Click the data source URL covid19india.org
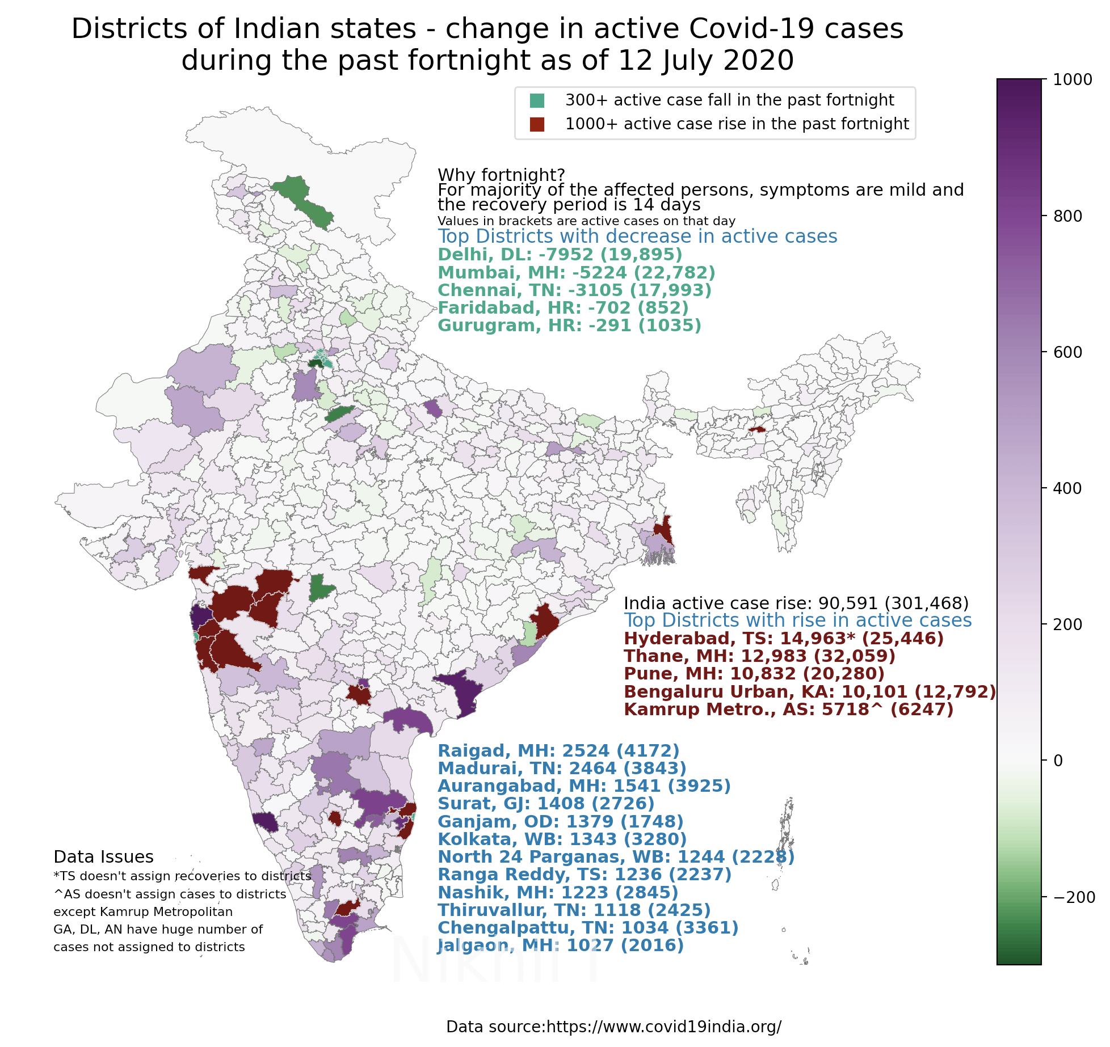The width and height of the screenshot is (1110, 1047). pyautogui.click(x=663, y=1027)
